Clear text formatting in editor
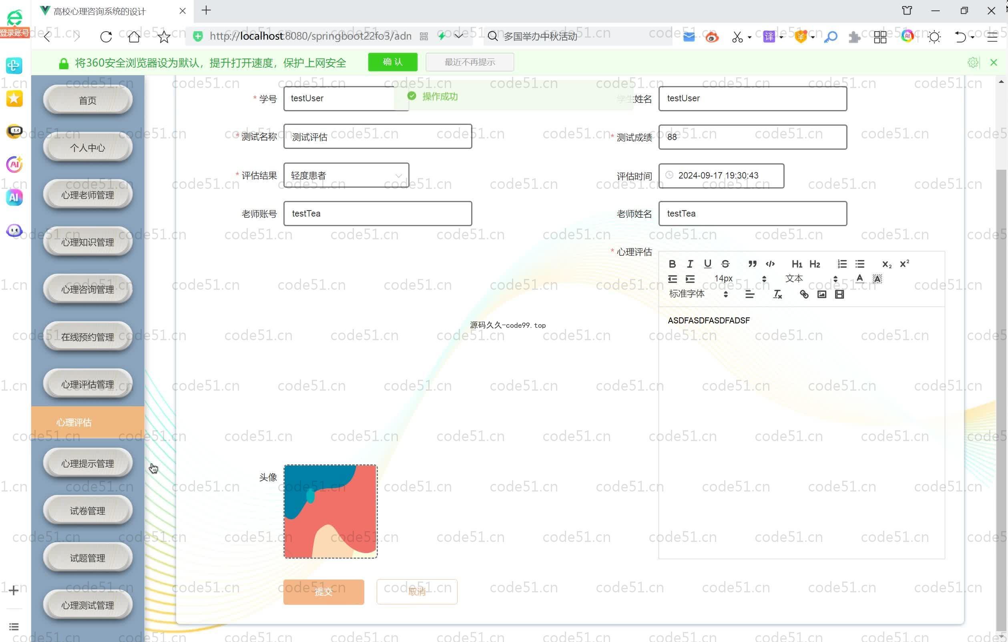This screenshot has width=1008, height=642. point(777,294)
